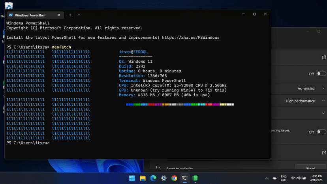Open the terminal tab dropdown menu
Screen dimensions: 327x184
(79, 15)
